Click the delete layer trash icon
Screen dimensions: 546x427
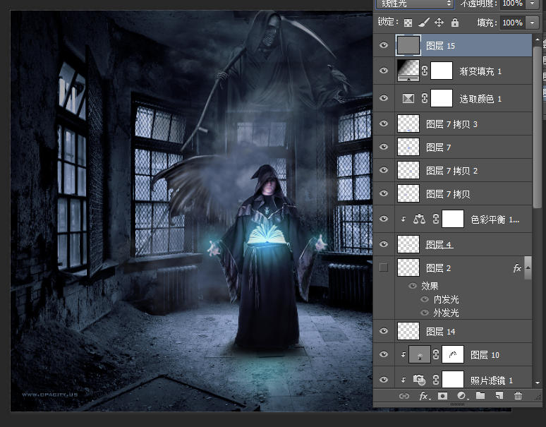[x=518, y=396]
